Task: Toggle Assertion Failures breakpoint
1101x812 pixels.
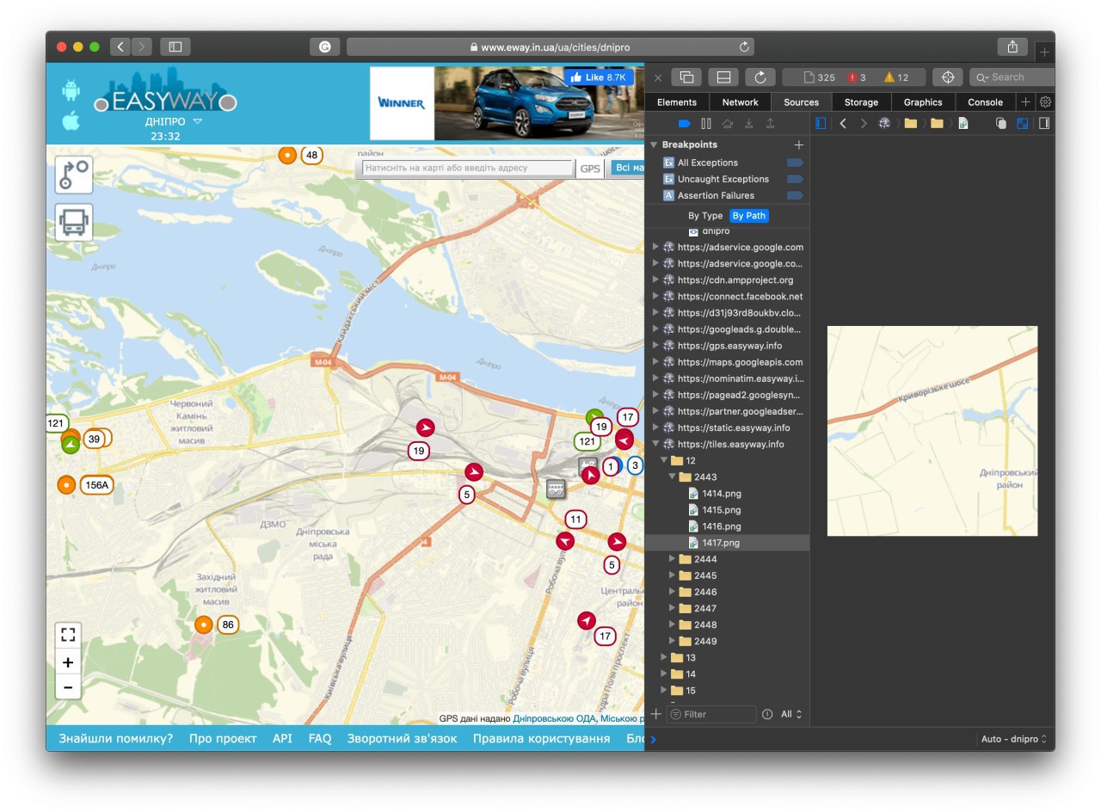Action: click(796, 195)
